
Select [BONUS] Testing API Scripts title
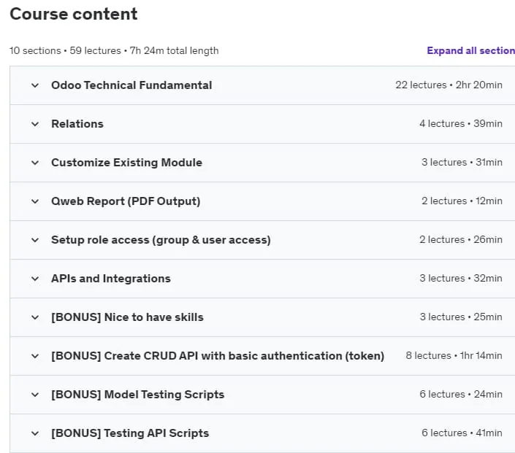pyautogui.click(x=130, y=433)
